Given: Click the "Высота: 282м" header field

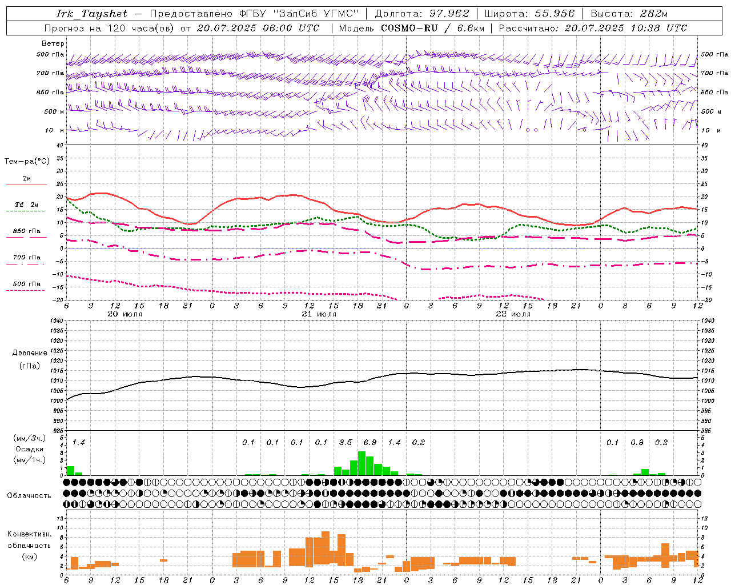Looking at the screenshot, I should pyautogui.click(x=629, y=14).
